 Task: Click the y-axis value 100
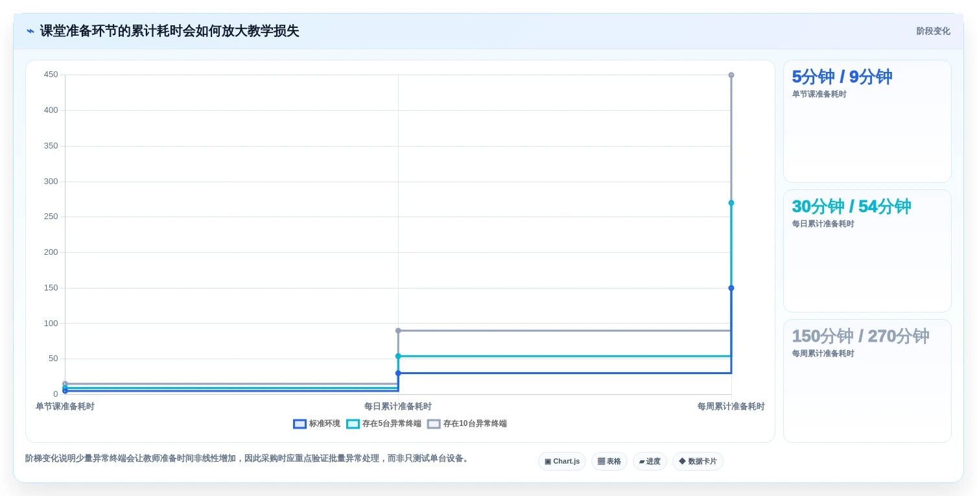point(51,324)
